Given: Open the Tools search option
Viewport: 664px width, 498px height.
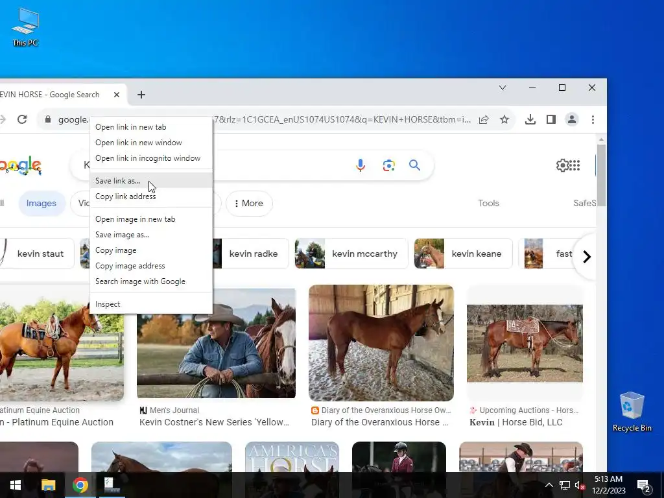Looking at the screenshot, I should (489, 203).
